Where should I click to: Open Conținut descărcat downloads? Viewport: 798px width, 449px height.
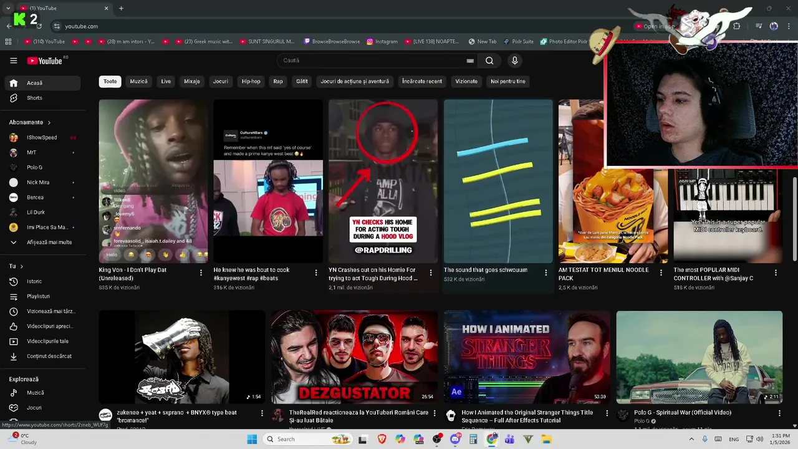(x=42, y=356)
